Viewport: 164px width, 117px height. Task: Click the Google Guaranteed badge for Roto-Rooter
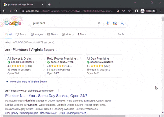(x=60, y=62)
